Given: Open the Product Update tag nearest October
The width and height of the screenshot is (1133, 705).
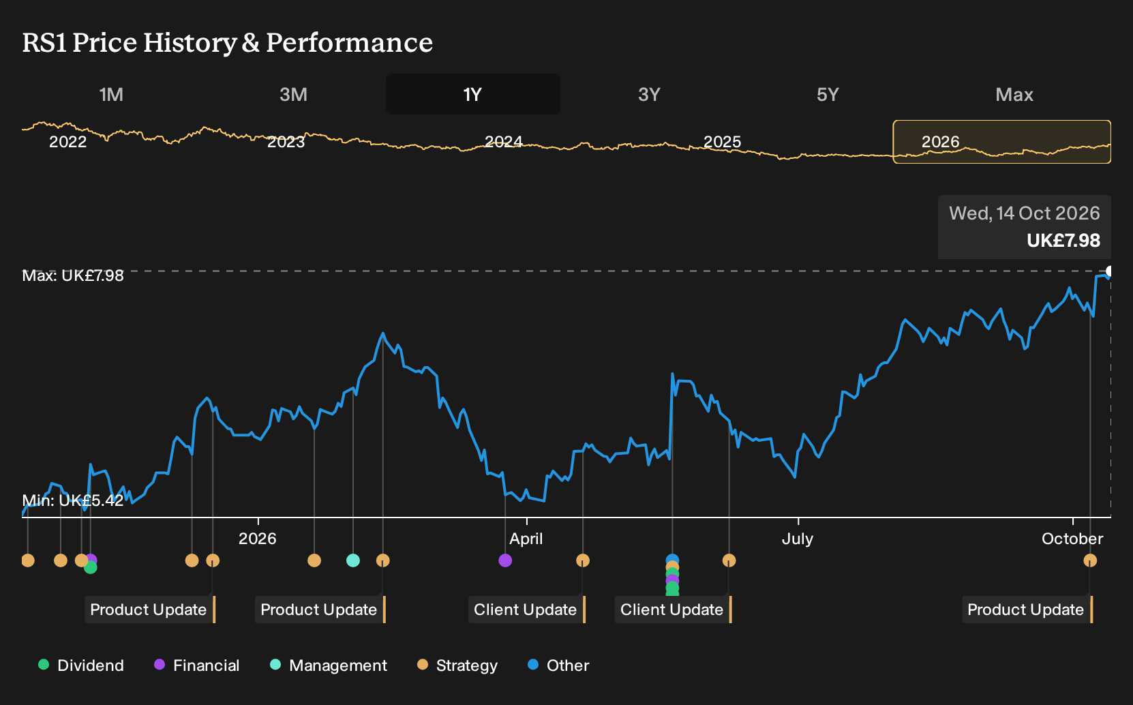Looking at the screenshot, I should coord(1027,610).
